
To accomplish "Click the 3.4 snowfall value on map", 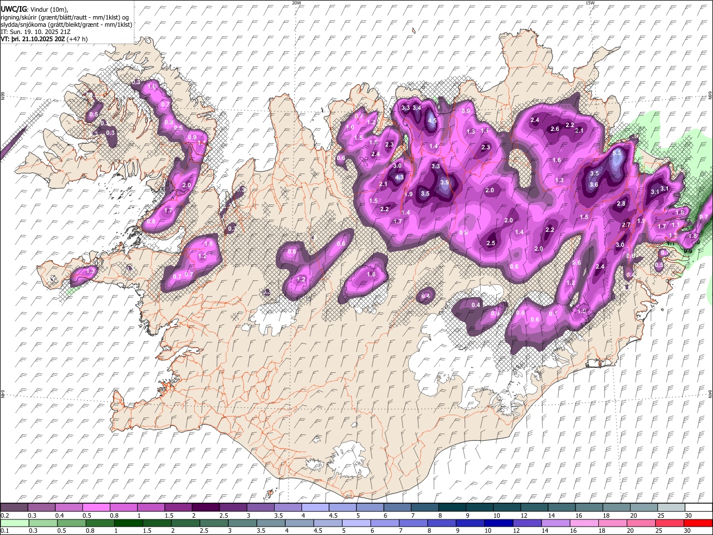I will [x=417, y=108].
